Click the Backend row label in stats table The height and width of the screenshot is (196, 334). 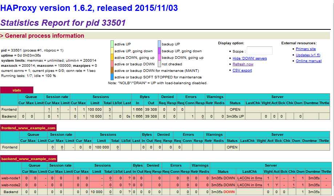pos(9,117)
